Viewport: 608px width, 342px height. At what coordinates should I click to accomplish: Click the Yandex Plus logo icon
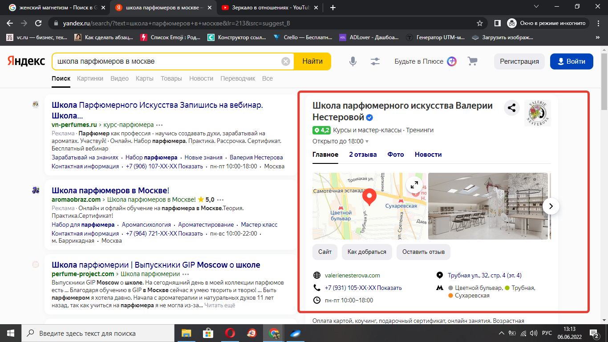coord(452,61)
